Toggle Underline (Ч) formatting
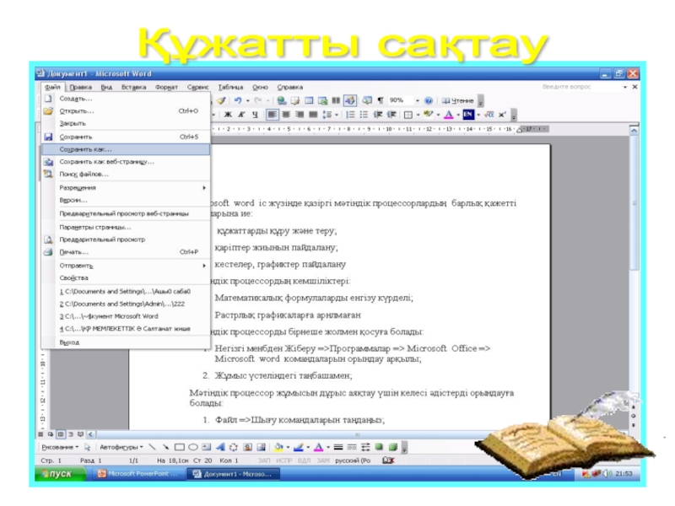 point(255,115)
